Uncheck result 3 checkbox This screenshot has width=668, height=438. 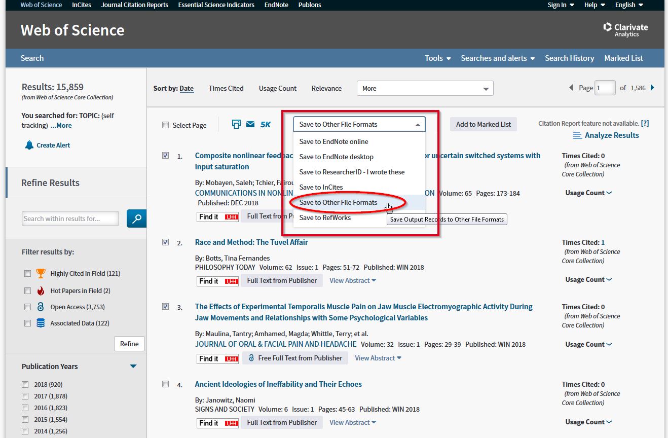click(x=165, y=307)
